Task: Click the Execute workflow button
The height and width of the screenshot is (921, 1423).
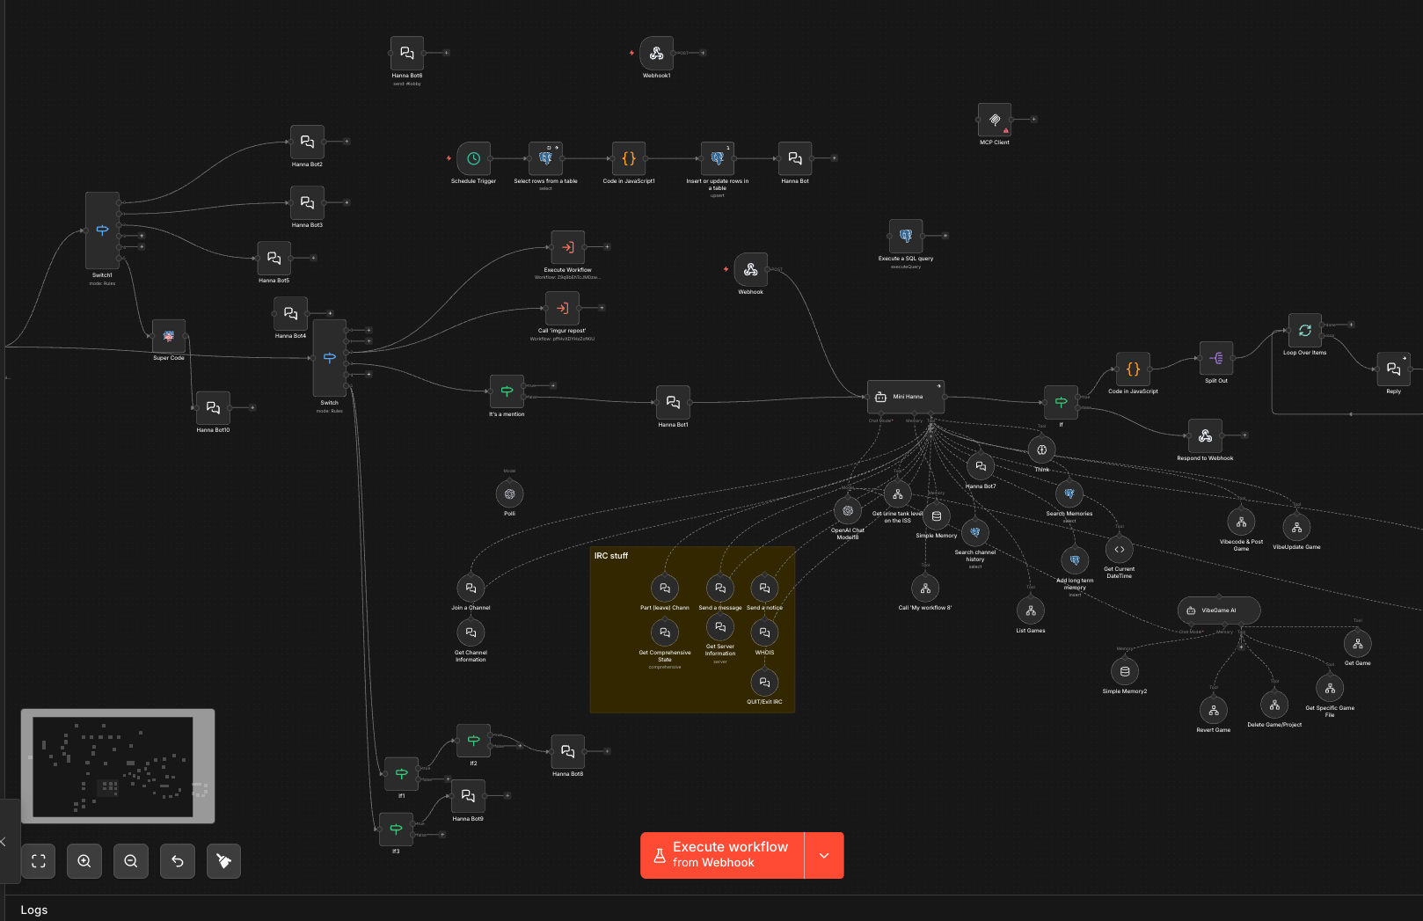Action: 722,855
